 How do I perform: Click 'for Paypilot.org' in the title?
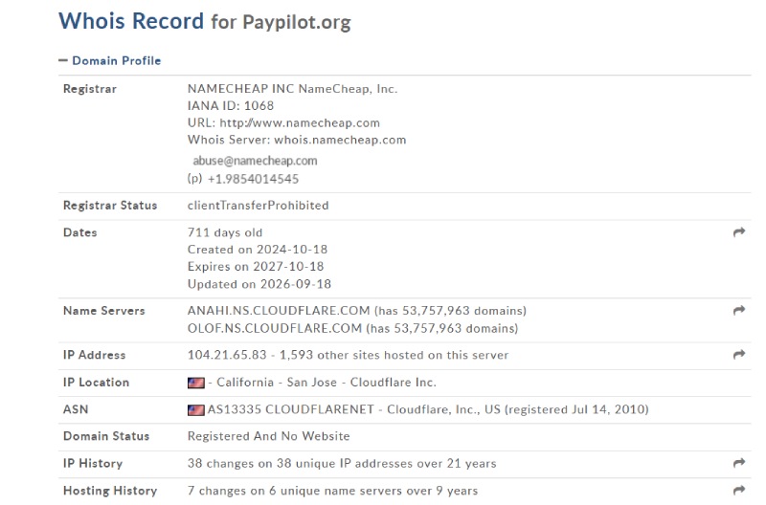(281, 22)
